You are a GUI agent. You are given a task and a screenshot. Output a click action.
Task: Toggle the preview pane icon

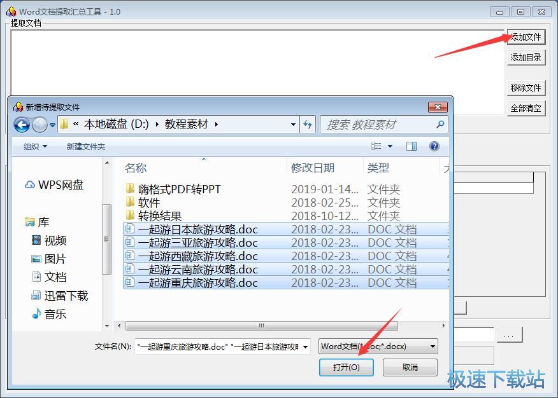(411, 146)
